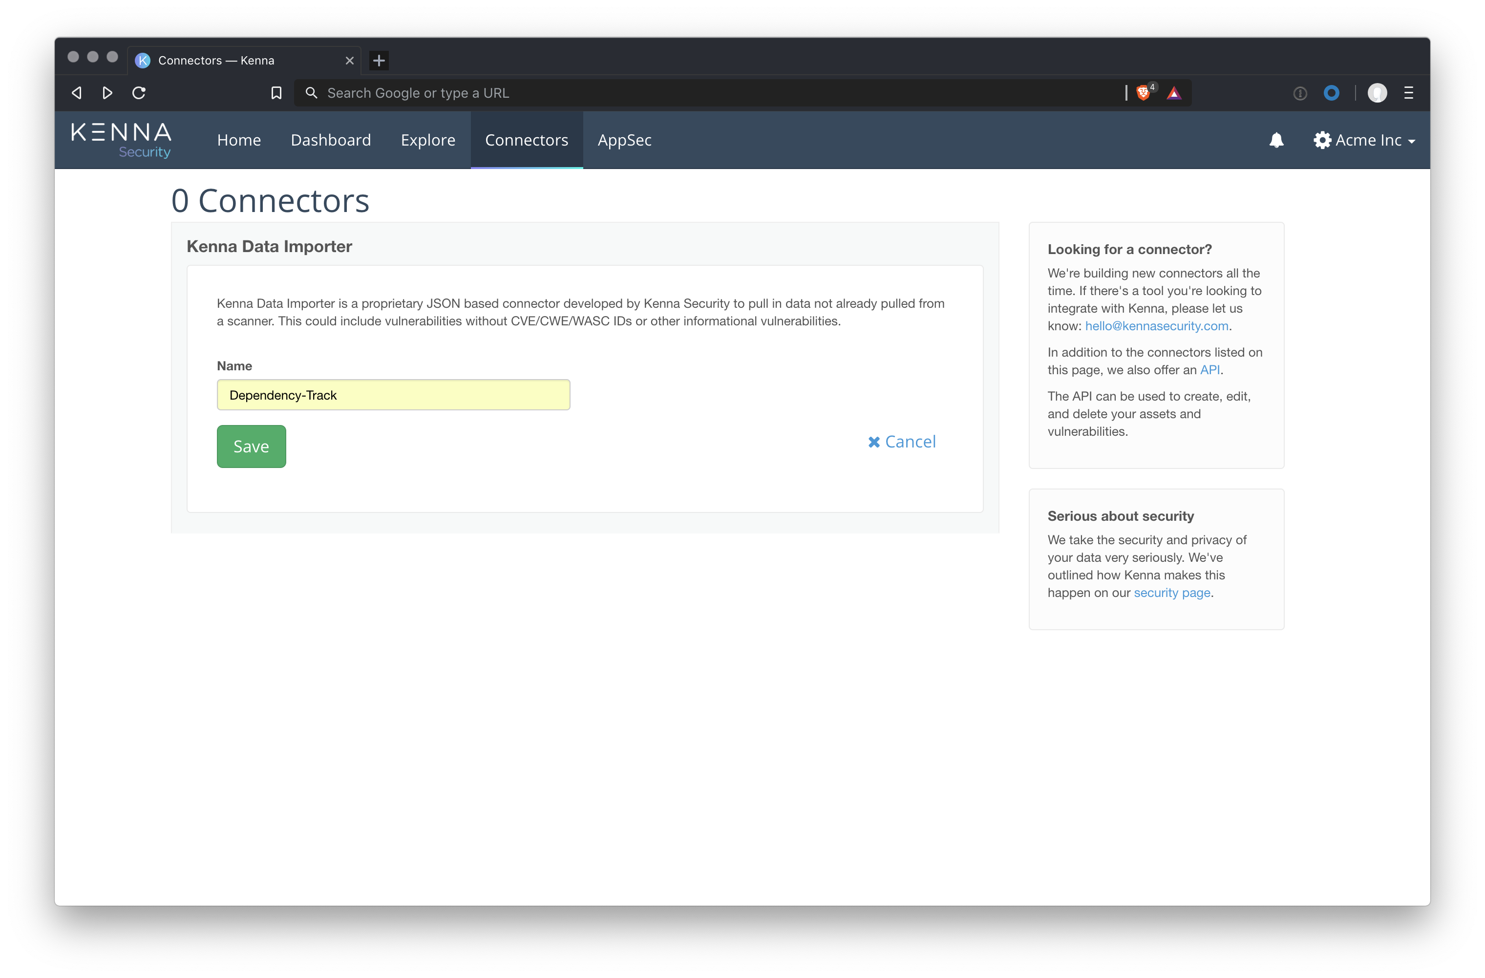Click the hello@kennasecurity.com email link

click(1156, 326)
